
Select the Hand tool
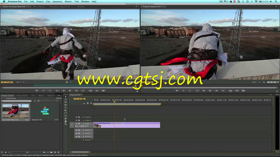[65, 121]
